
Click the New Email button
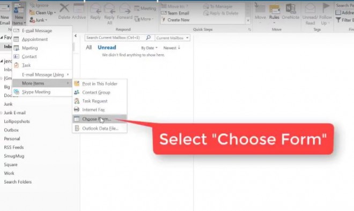(x=5, y=14)
